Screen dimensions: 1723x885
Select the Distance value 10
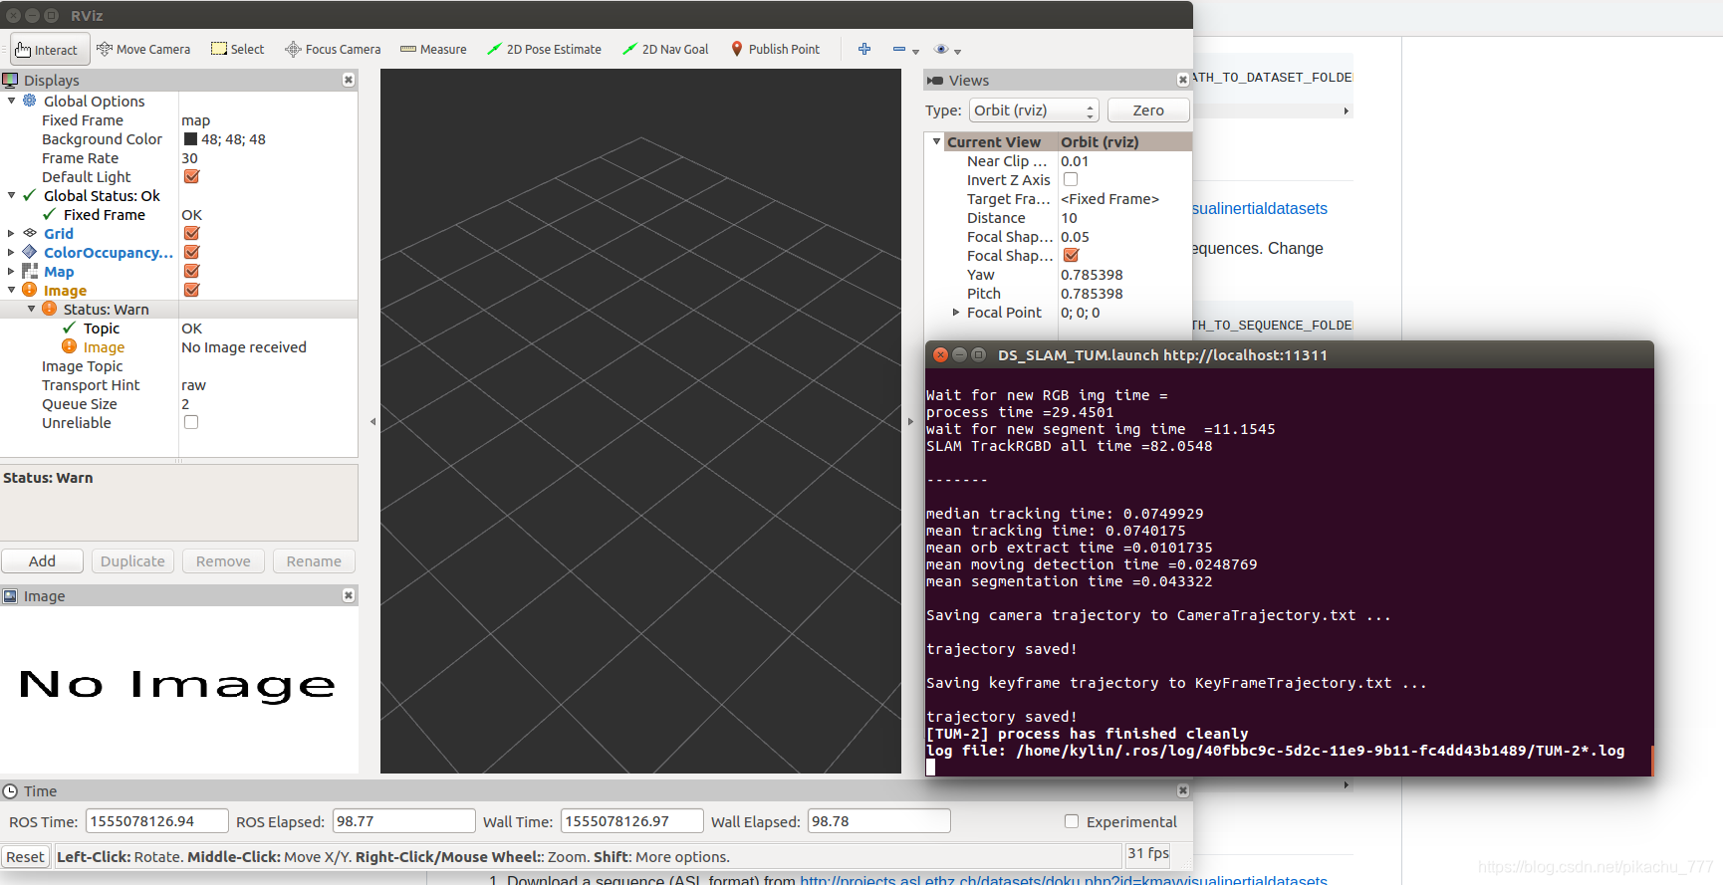(x=1069, y=217)
